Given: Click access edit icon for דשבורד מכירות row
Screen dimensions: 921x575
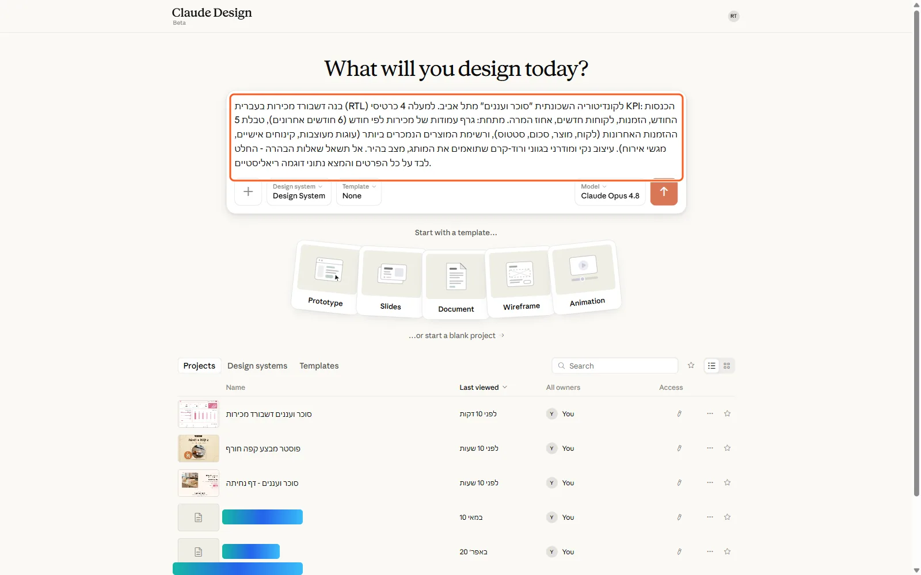Looking at the screenshot, I should click(x=679, y=414).
